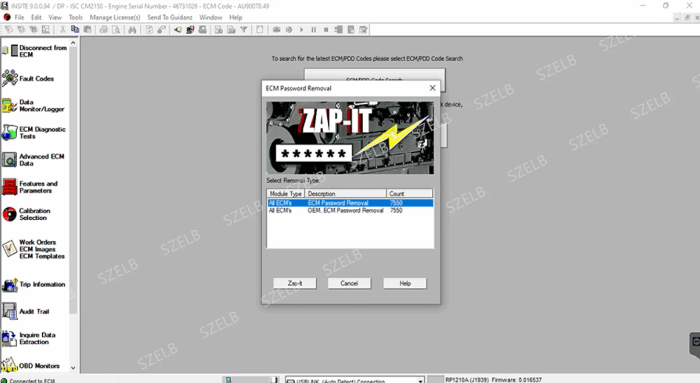Open the Edit menu
700x383 pixels.
36,17
